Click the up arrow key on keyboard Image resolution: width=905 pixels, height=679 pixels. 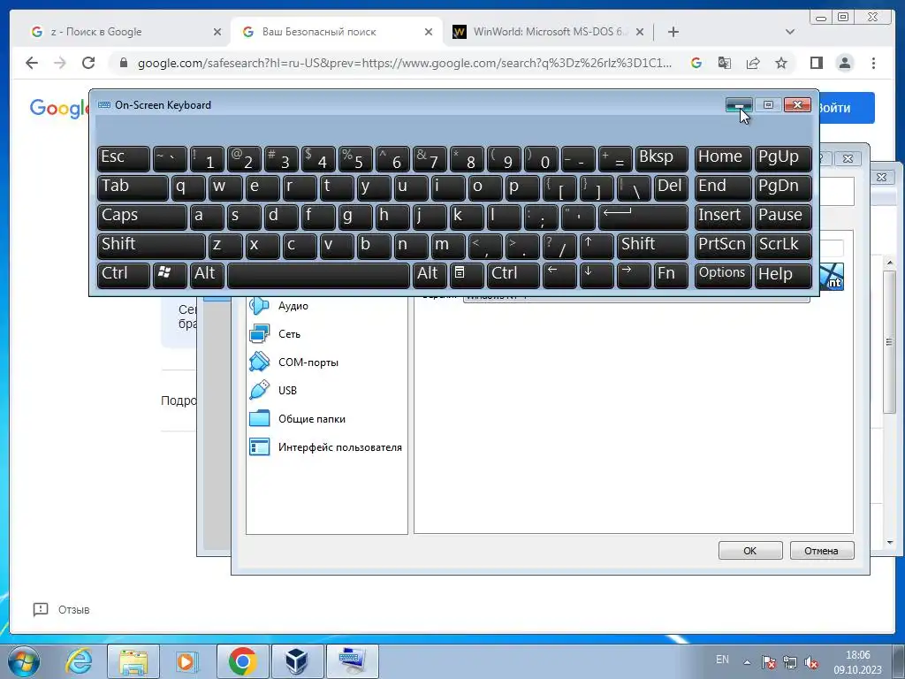[597, 246]
